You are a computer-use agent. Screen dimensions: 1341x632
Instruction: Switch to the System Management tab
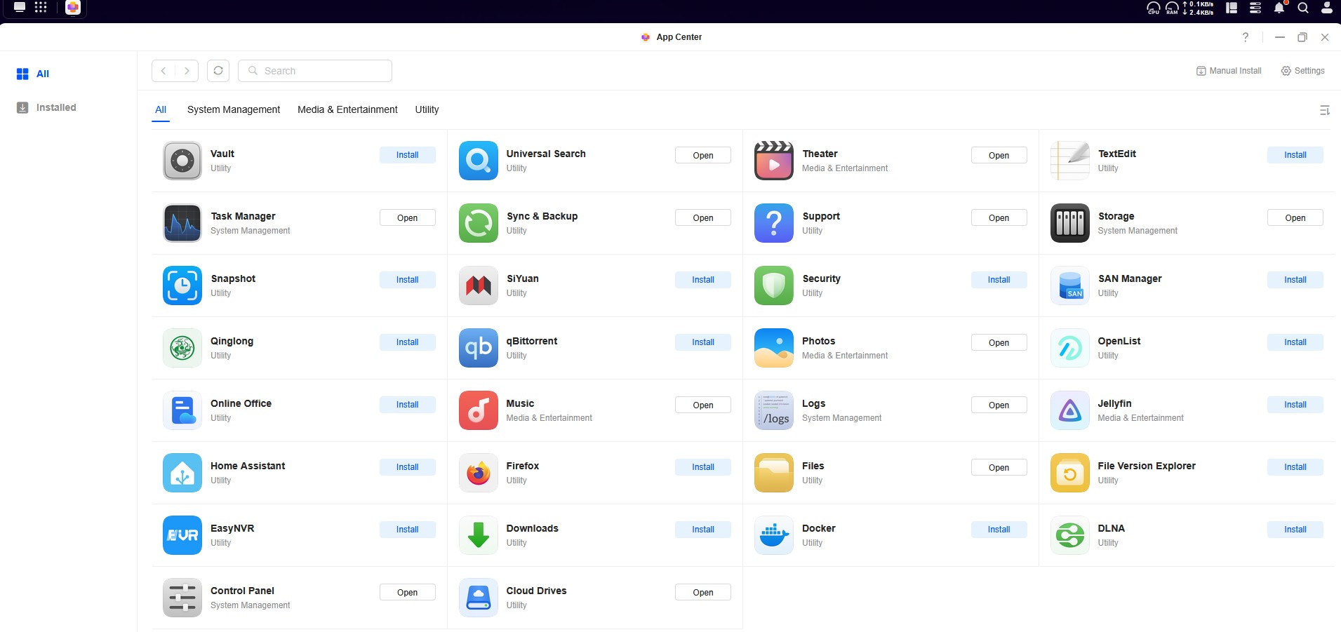coord(234,109)
